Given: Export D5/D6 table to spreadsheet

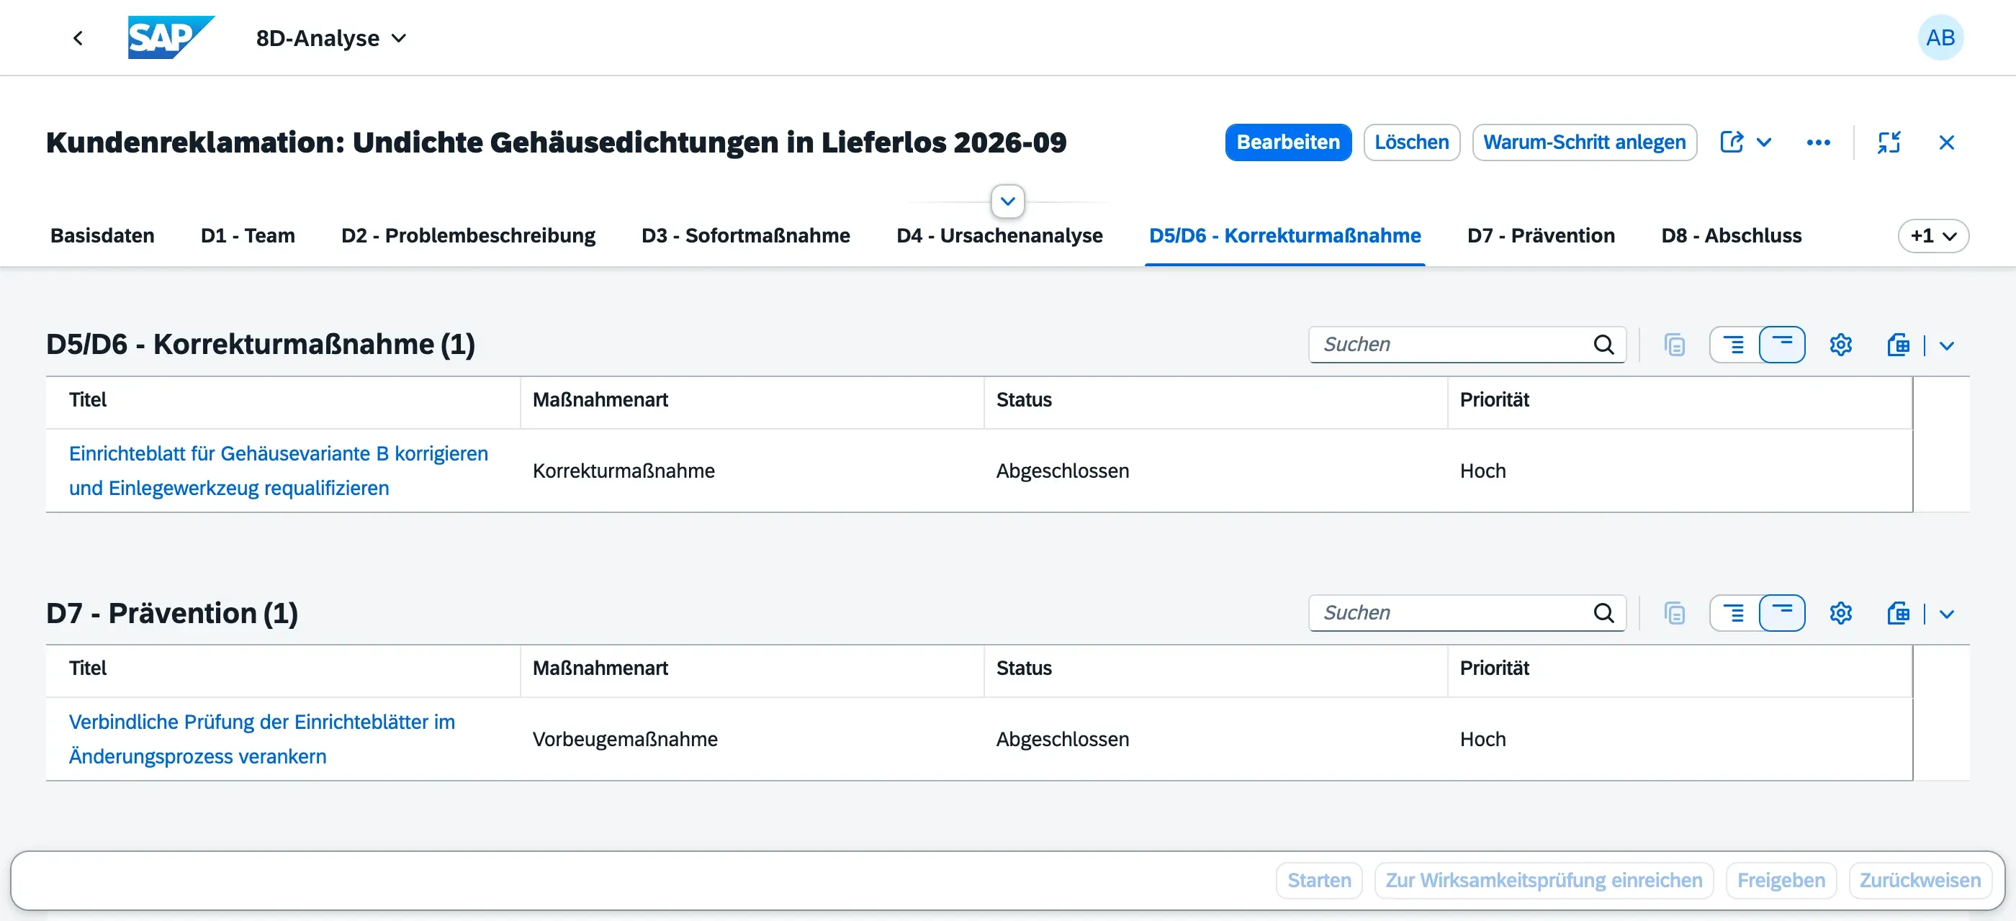Looking at the screenshot, I should pyautogui.click(x=1898, y=345).
